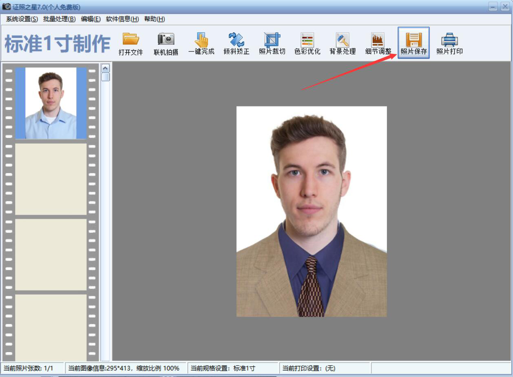Select the first photo thumbnail in filmstrip
Image resolution: width=513 pixels, height=377 pixels.
(51, 103)
